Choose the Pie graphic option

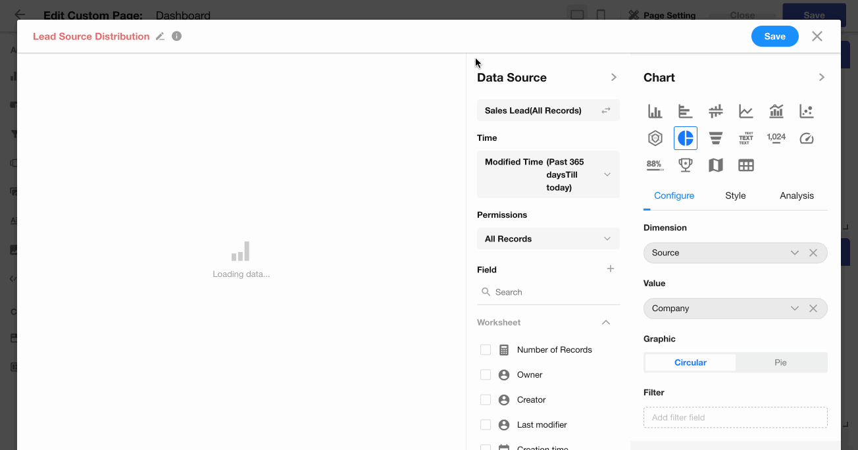click(x=780, y=362)
